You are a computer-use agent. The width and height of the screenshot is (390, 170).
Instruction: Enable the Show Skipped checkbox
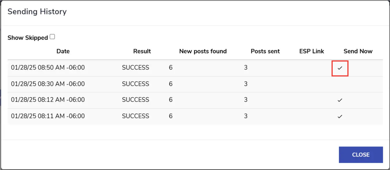click(x=52, y=37)
